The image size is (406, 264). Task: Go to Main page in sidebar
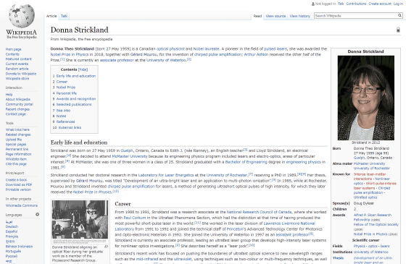click(14, 49)
